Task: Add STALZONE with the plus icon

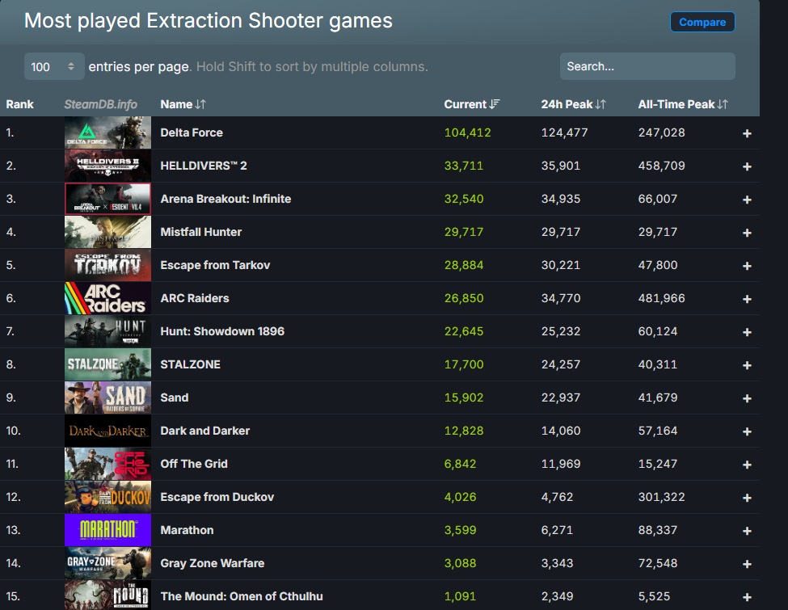Action: click(747, 365)
